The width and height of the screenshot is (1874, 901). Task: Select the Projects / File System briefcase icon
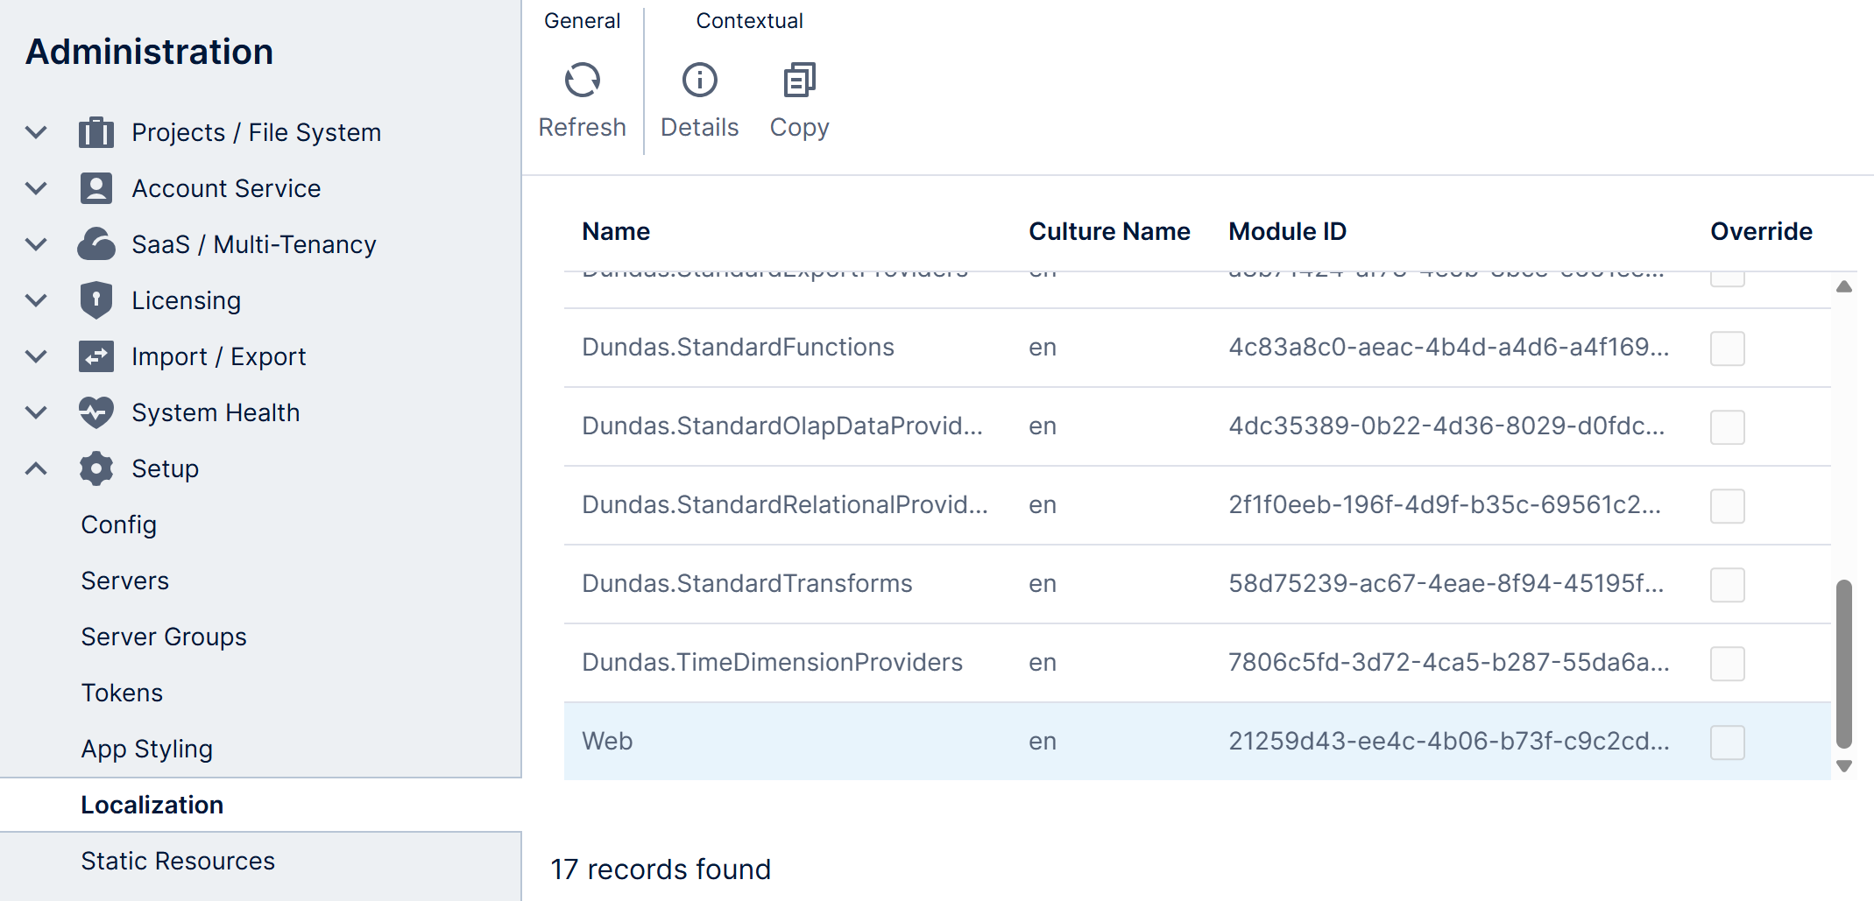pyautogui.click(x=96, y=132)
